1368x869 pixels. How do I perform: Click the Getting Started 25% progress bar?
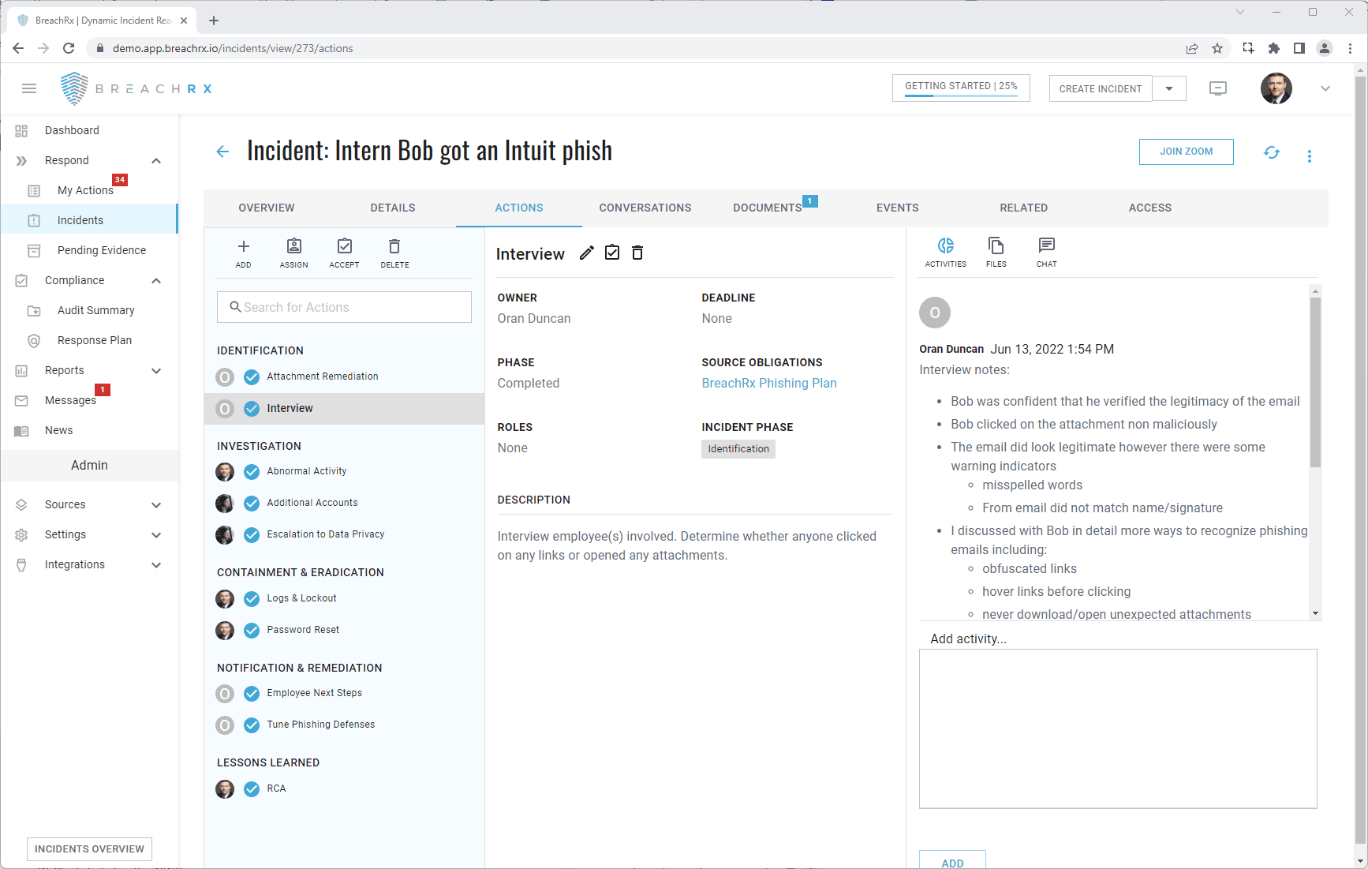pos(960,88)
